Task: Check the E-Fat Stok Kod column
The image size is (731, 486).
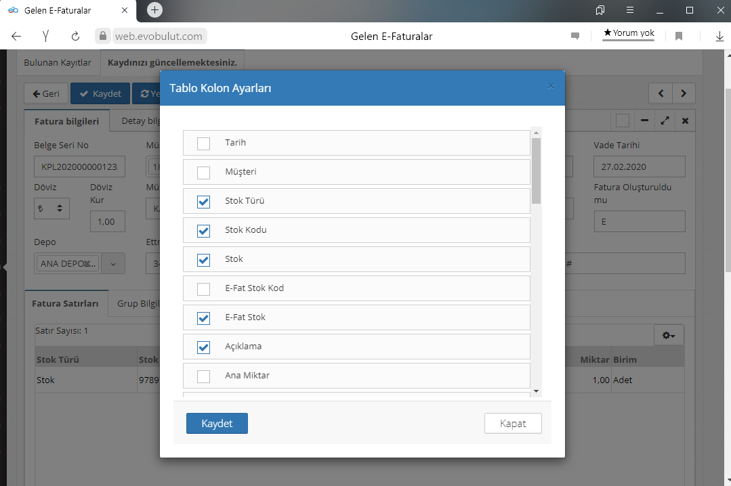Action: pyautogui.click(x=203, y=289)
